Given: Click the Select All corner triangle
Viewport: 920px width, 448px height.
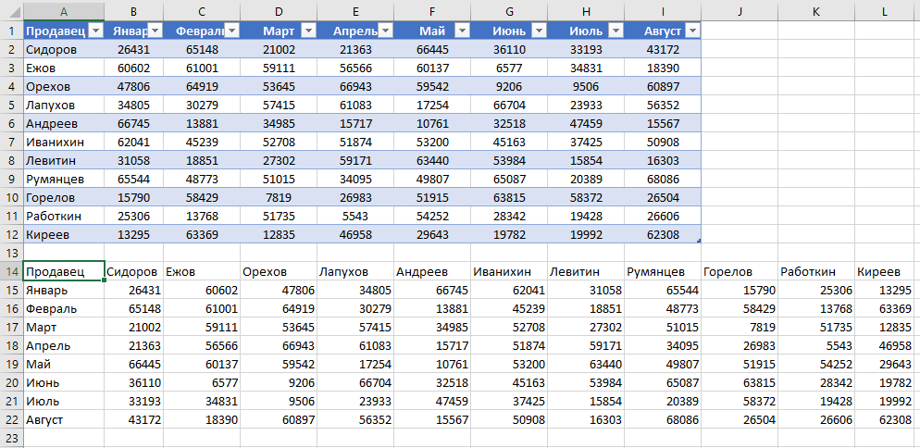Looking at the screenshot, I should tap(11, 10).
